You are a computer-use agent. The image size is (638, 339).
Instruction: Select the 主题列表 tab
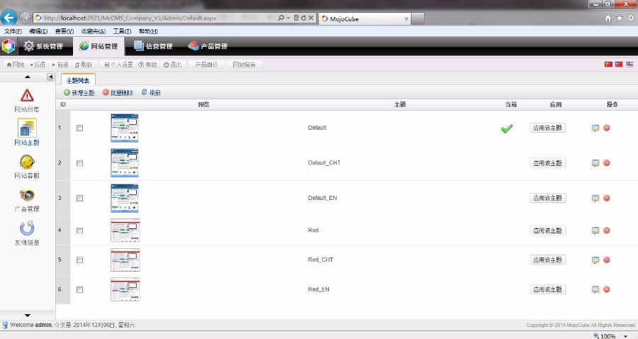pos(78,80)
